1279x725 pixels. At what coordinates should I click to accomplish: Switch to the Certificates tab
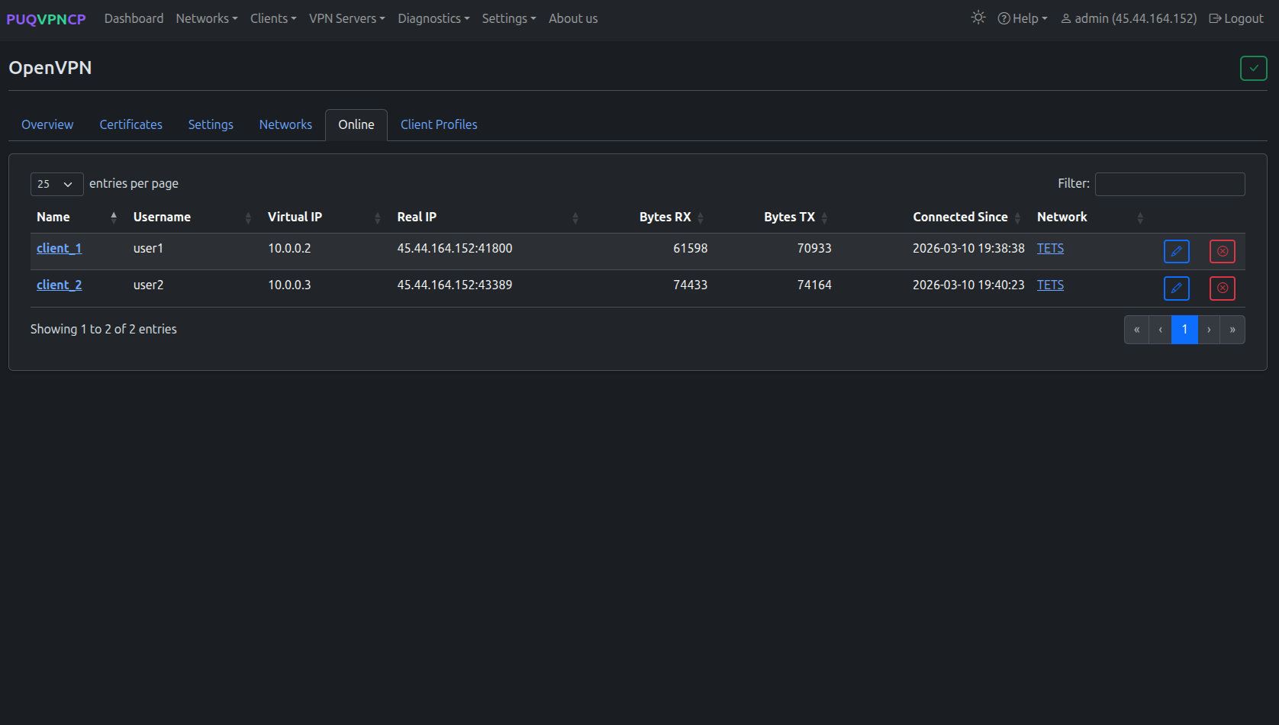click(130, 124)
